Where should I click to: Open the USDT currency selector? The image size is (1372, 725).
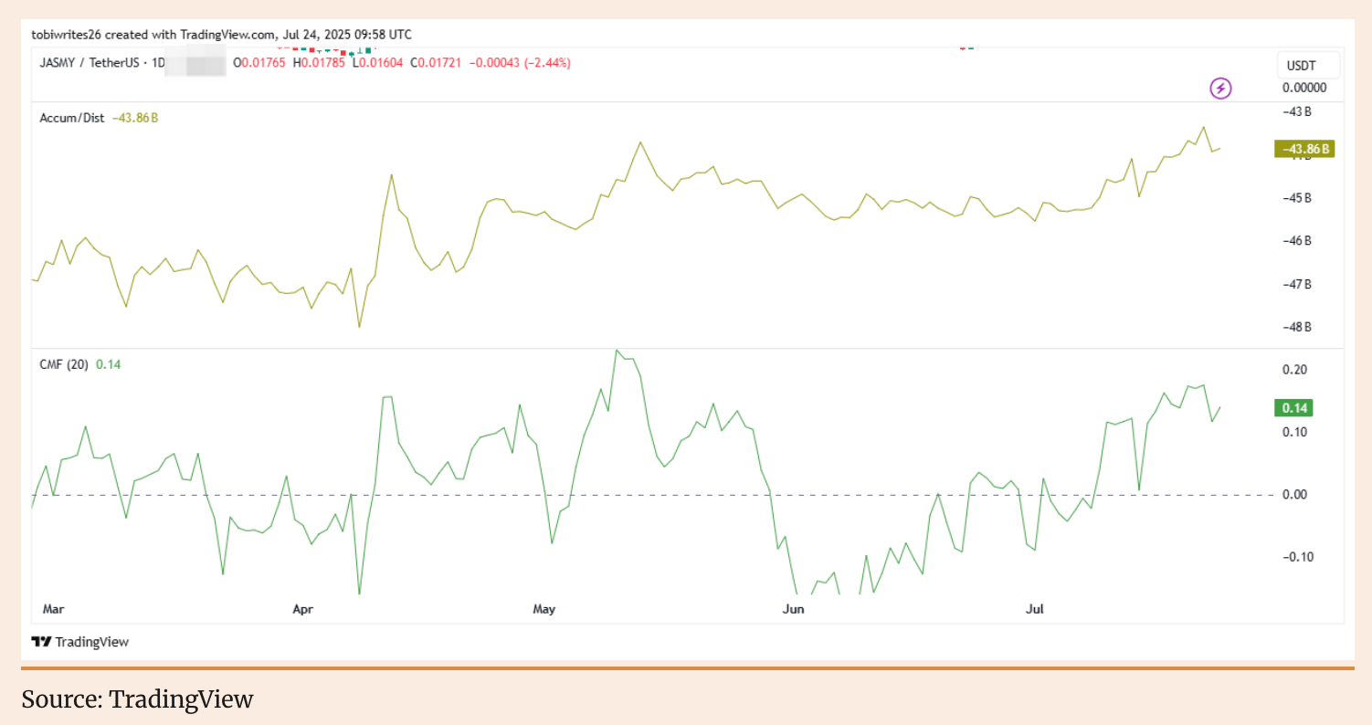pos(1308,66)
